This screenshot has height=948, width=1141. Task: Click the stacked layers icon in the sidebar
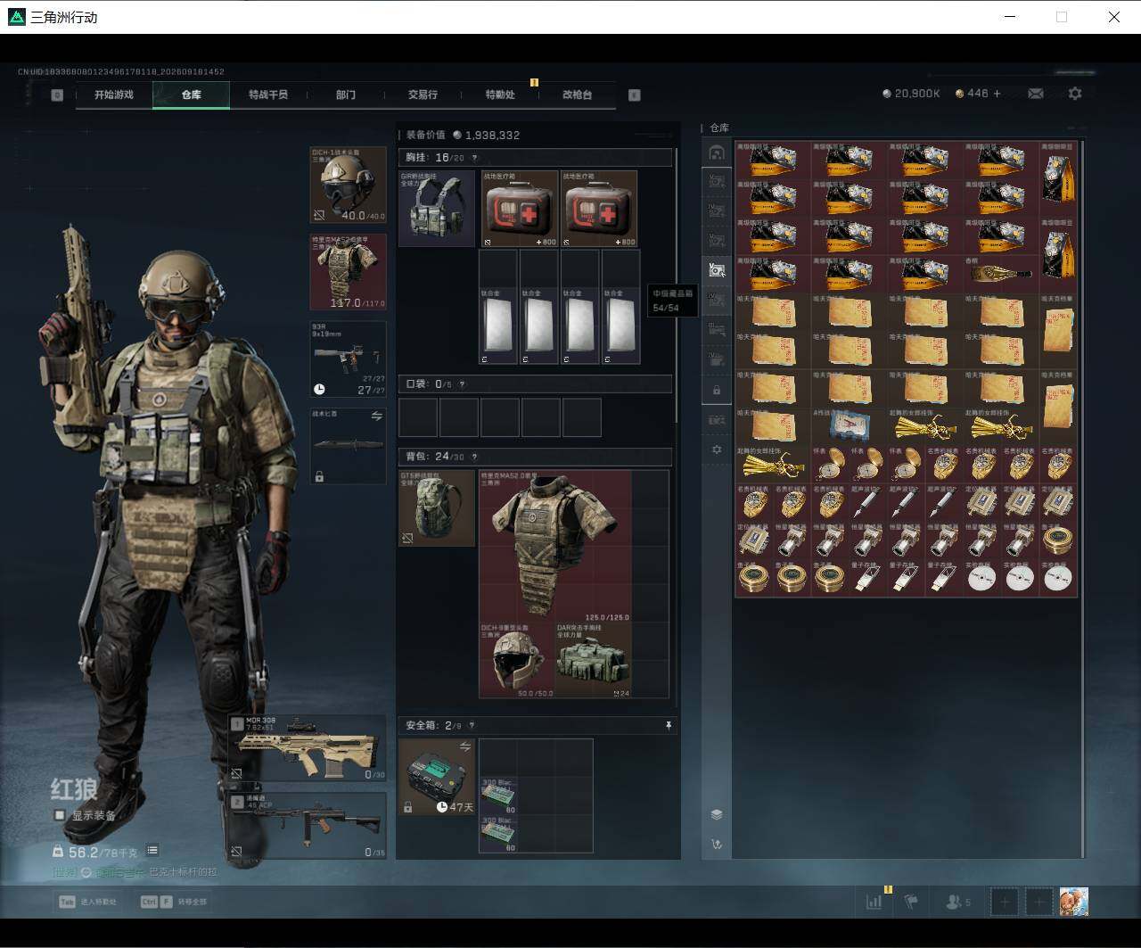click(717, 814)
